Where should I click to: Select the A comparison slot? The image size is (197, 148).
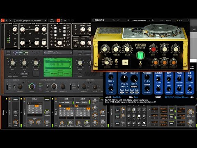coord(58,21)
